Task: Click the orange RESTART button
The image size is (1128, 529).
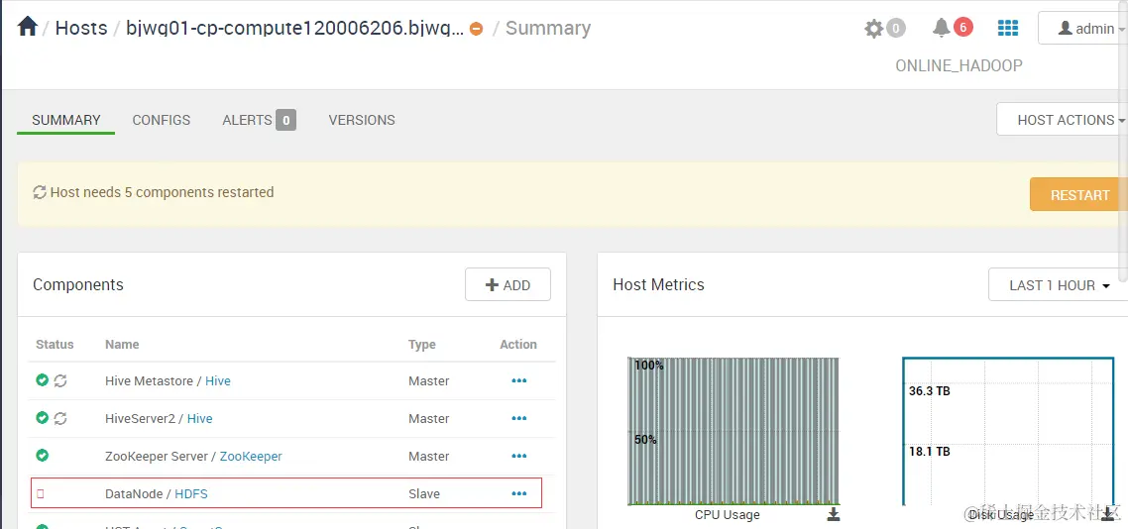Action: [x=1079, y=195]
